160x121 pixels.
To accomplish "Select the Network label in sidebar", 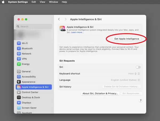I will (26, 54).
